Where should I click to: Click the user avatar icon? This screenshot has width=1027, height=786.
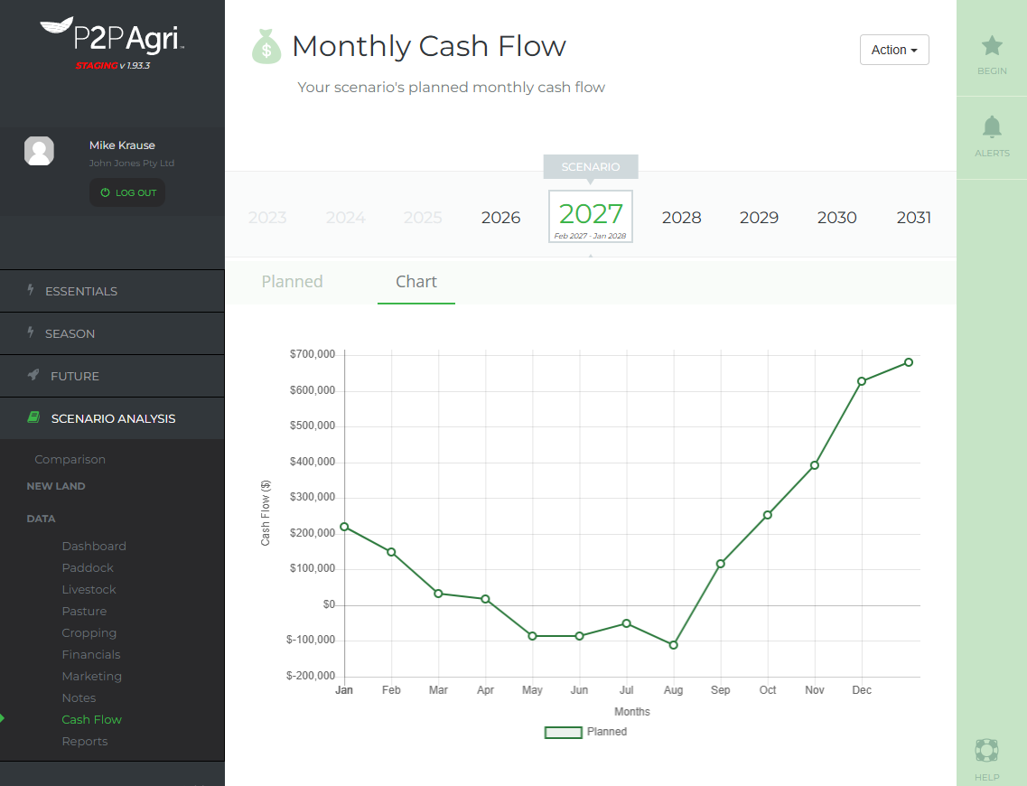pyautogui.click(x=40, y=151)
